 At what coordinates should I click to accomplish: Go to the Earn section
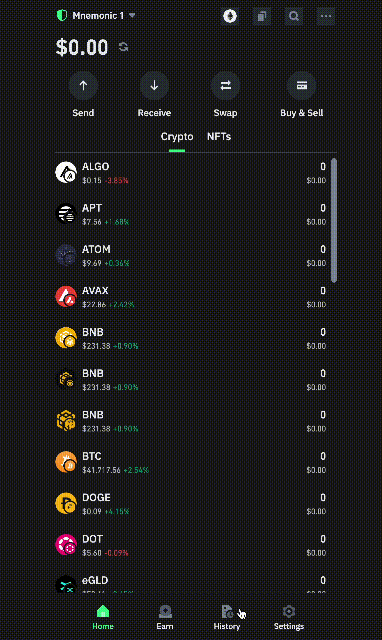pos(165,617)
